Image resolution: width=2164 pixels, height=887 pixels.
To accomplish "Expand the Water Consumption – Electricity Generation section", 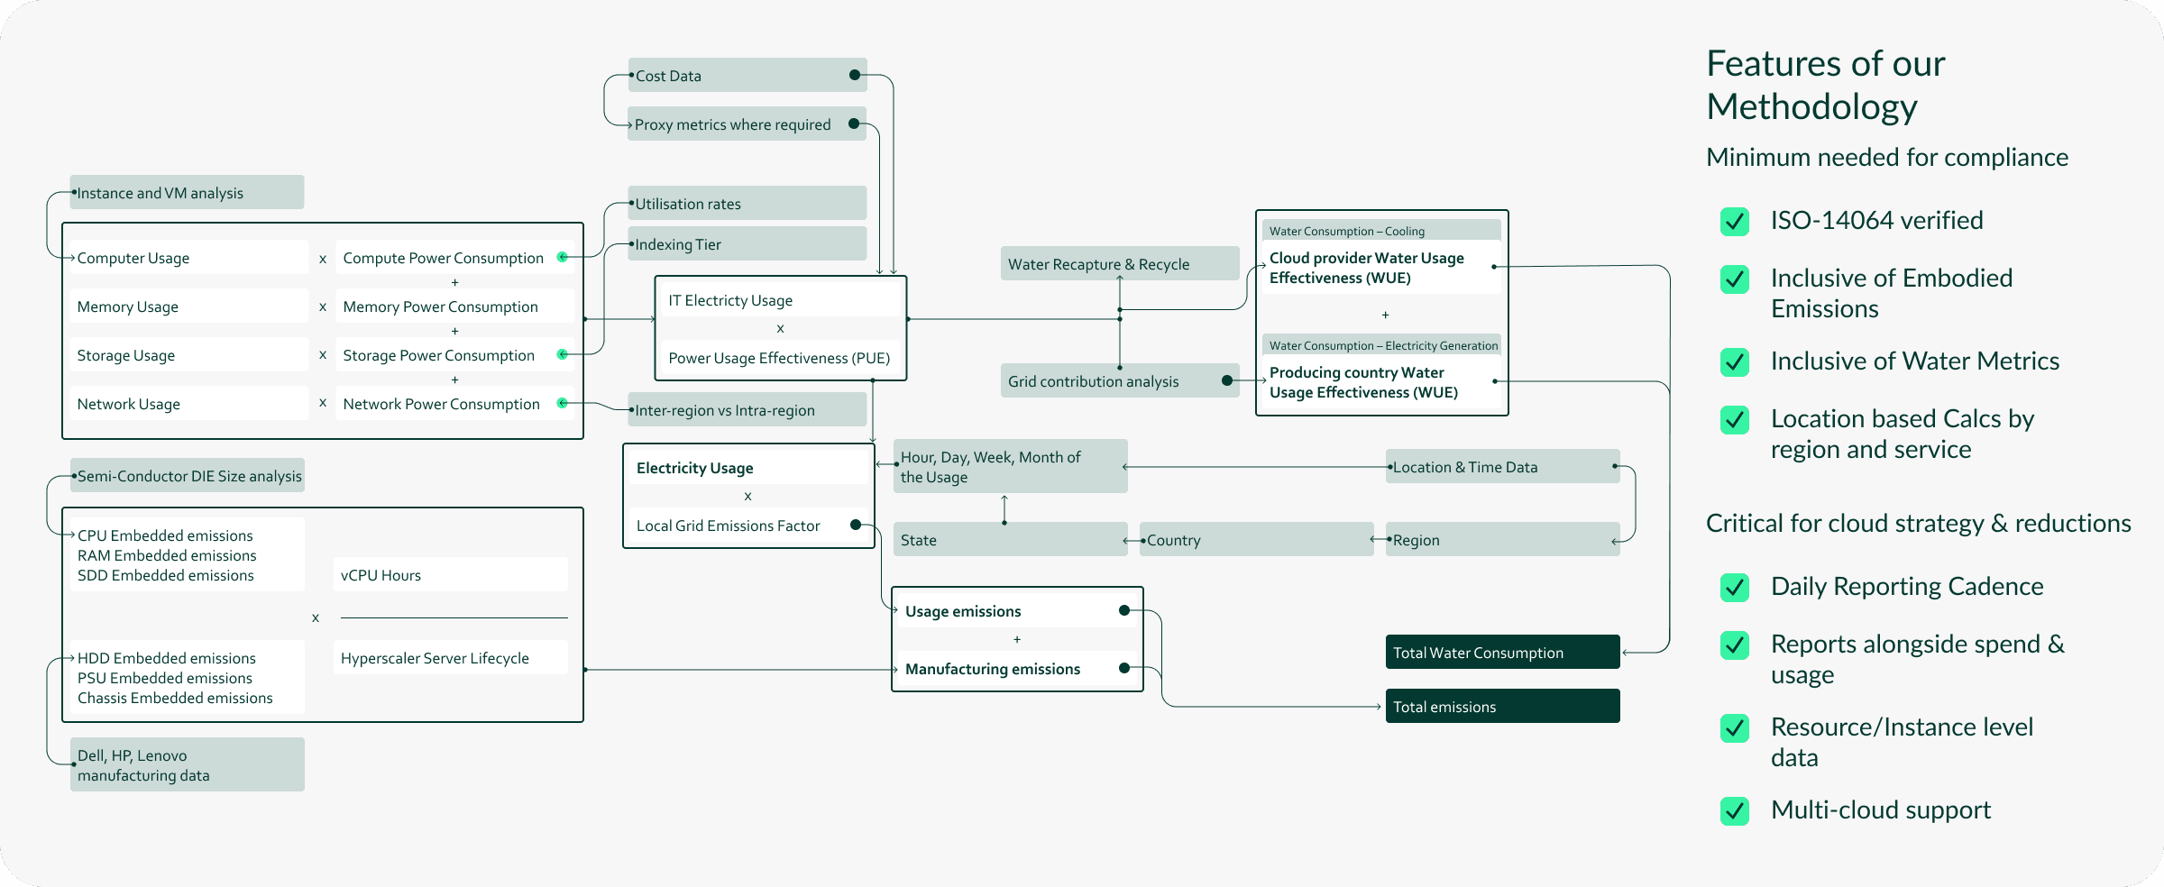I will 1382,345.
